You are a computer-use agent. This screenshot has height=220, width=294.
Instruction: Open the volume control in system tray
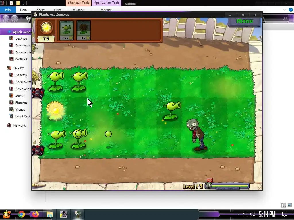(x=253, y=214)
